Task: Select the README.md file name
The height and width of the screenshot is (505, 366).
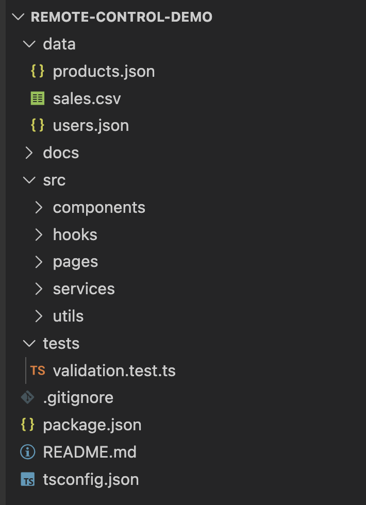Action: pyautogui.click(x=90, y=452)
